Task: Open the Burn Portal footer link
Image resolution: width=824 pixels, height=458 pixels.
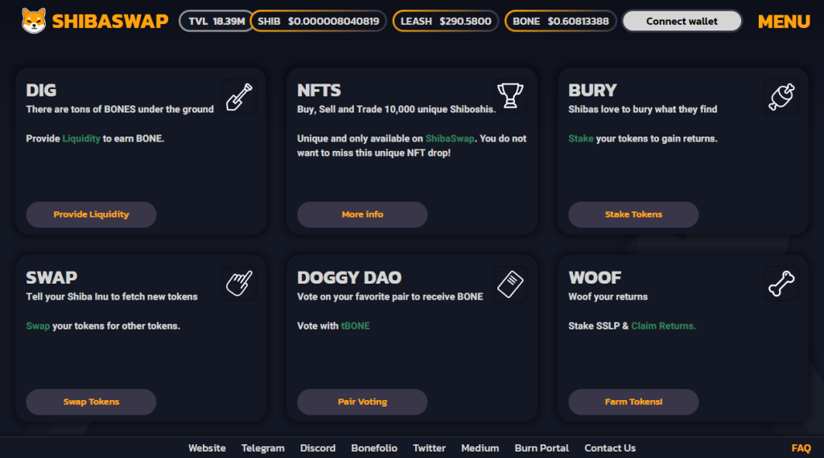Action: tap(542, 448)
